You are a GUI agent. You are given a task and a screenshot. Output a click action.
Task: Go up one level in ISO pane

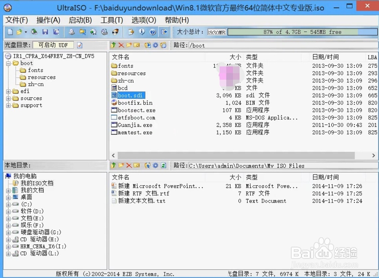coord(113,45)
